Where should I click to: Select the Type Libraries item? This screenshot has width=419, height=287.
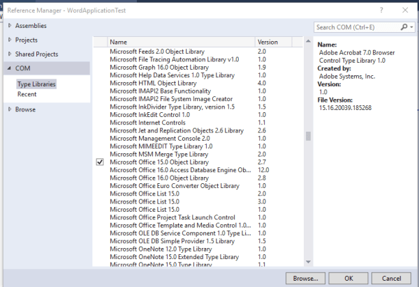(36, 84)
